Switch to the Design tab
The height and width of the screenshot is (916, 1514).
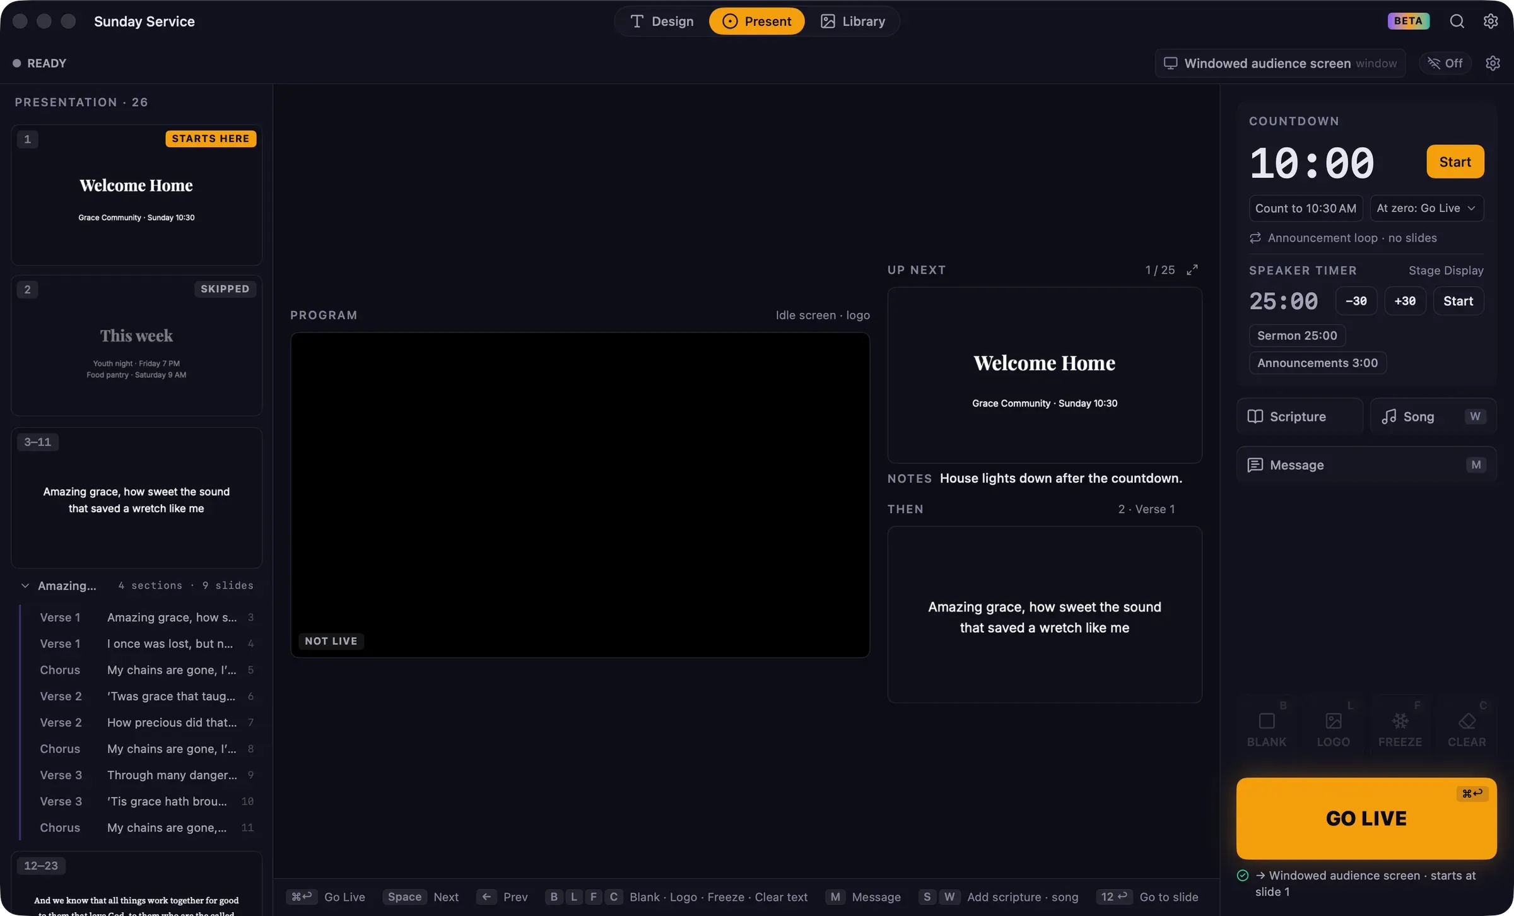pyautogui.click(x=662, y=21)
